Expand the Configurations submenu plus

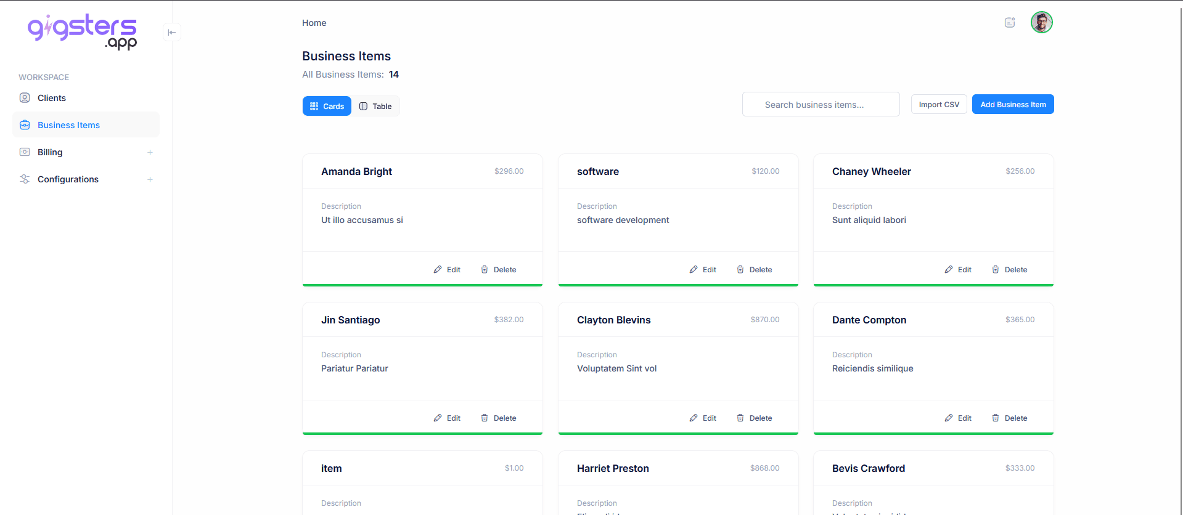150,179
